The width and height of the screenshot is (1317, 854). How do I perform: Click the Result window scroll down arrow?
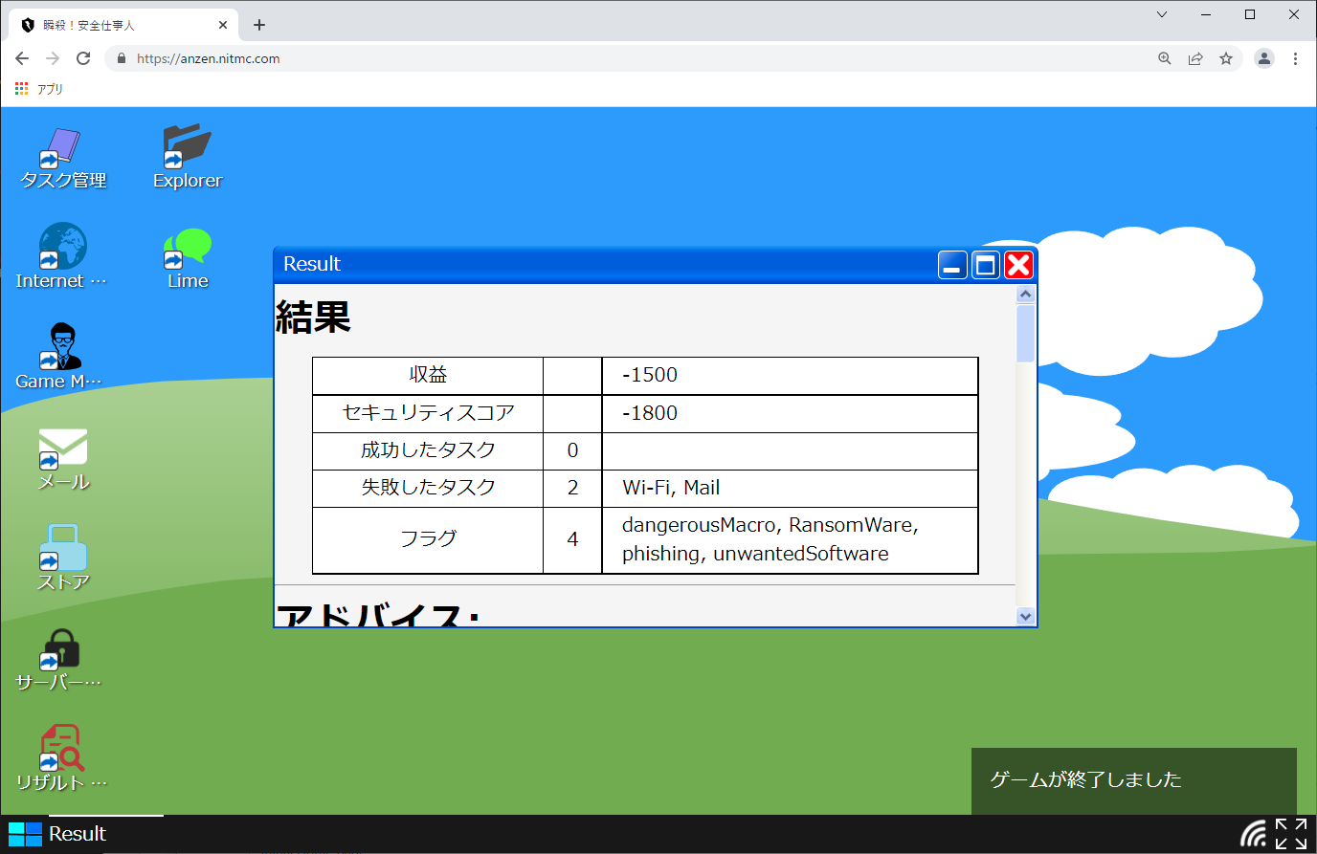click(1025, 617)
